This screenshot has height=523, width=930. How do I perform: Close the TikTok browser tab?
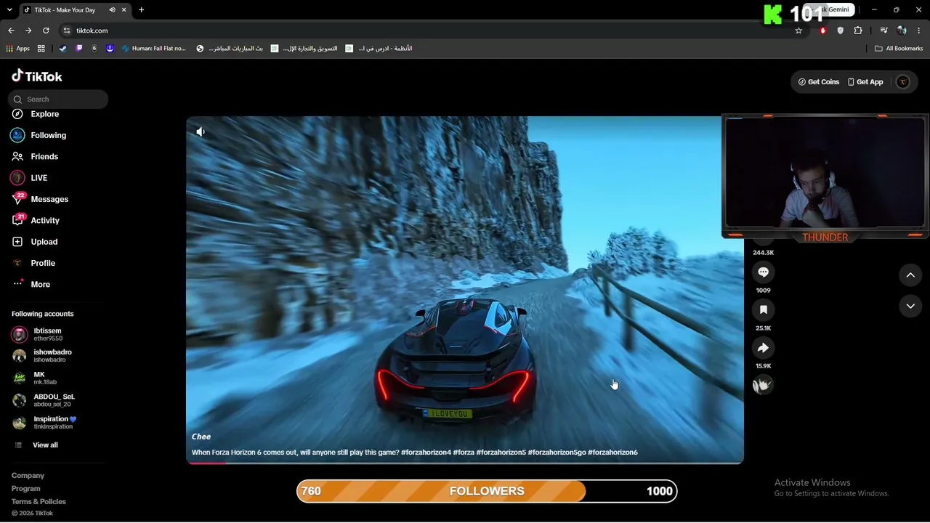[x=124, y=10]
